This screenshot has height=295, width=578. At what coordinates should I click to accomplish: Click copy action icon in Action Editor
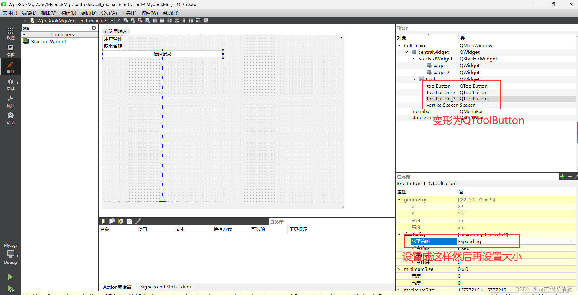112,221
